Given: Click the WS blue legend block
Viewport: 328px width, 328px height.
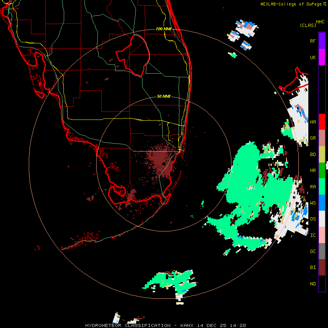Looking at the screenshot, I should point(322,203).
